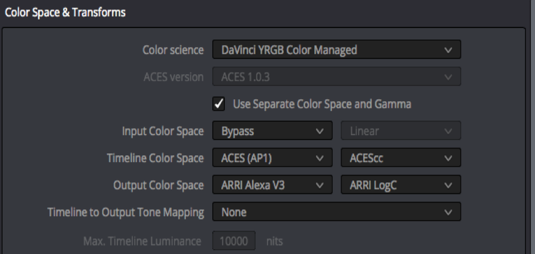
Task: Select the ARRI Alexa V3 output color space dropdown
Action: (x=272, y=185)
